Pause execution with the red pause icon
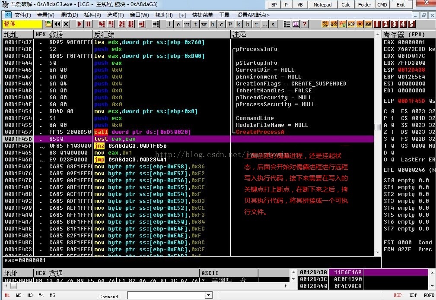Viewport: 436px width, 300px height. click(x=89, y=24)
